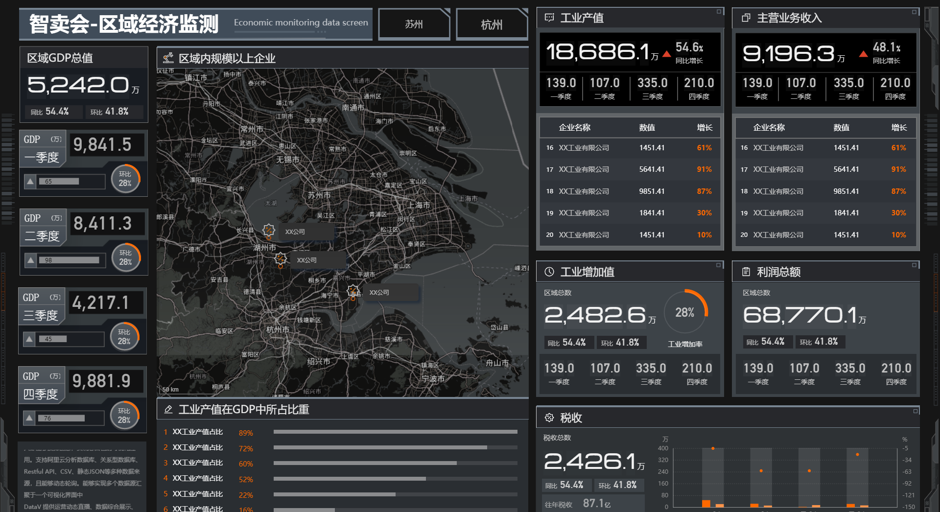The height and width of the screenshot is (512, 940).
Task: Click the triangle icon in 三季度 GDP card
Action: tap(29, 339)
